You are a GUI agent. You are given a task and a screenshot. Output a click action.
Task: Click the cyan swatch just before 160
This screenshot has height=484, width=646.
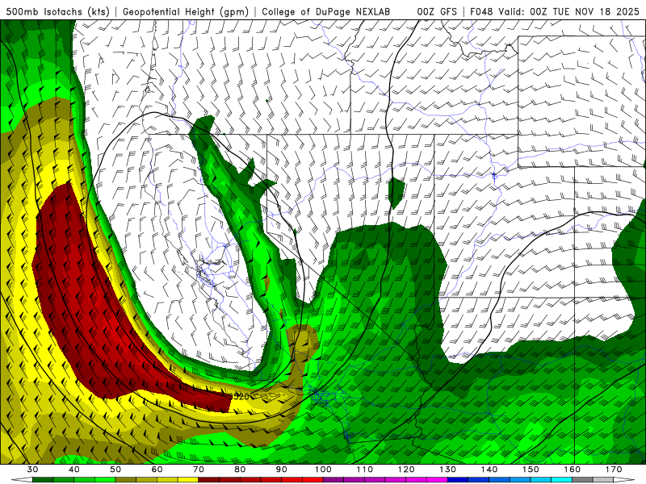(x=561, y=480)
